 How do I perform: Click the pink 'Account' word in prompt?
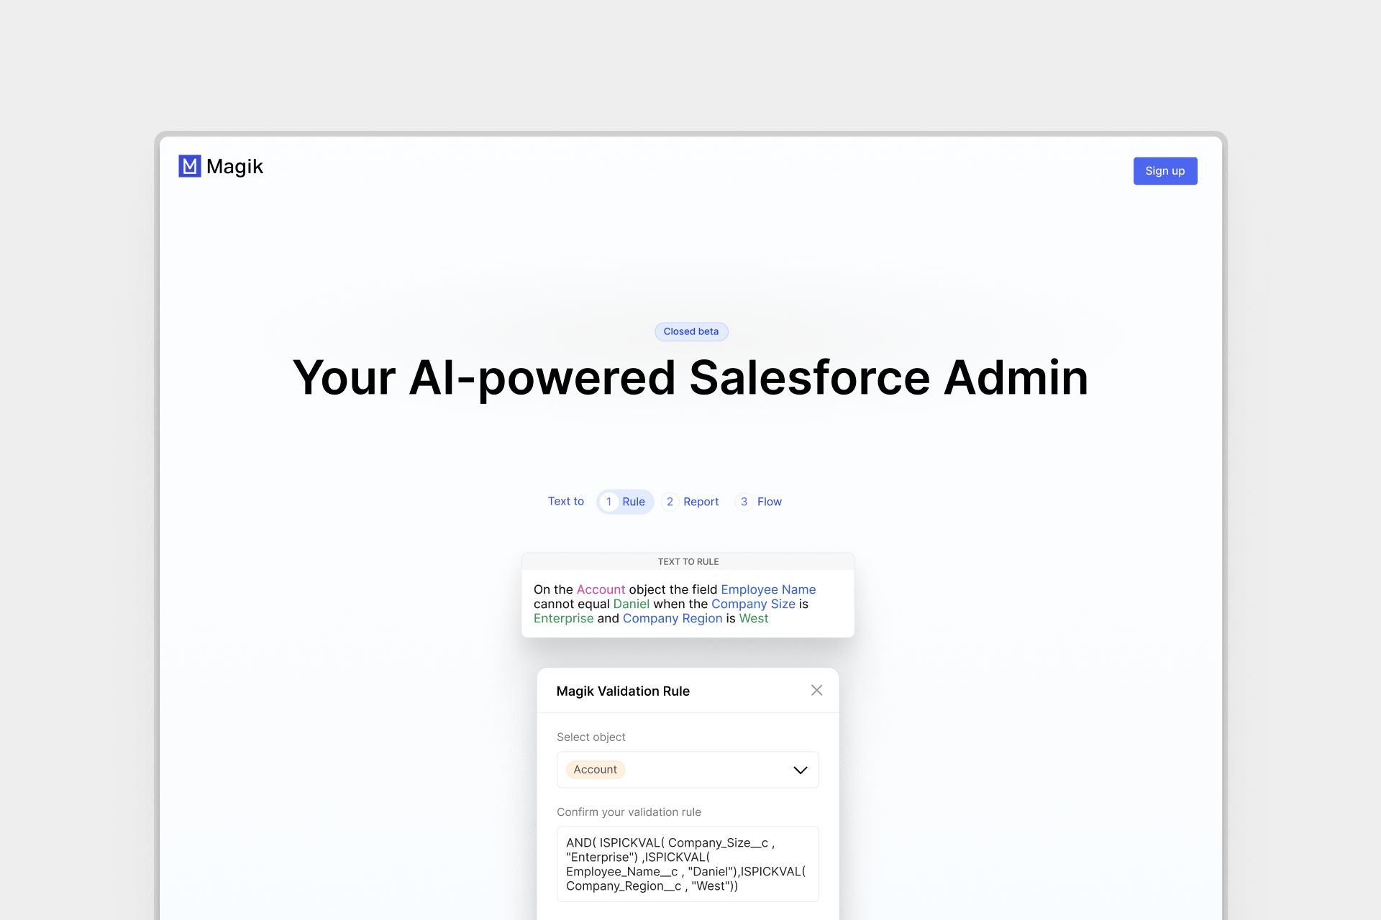pos(601,589)
